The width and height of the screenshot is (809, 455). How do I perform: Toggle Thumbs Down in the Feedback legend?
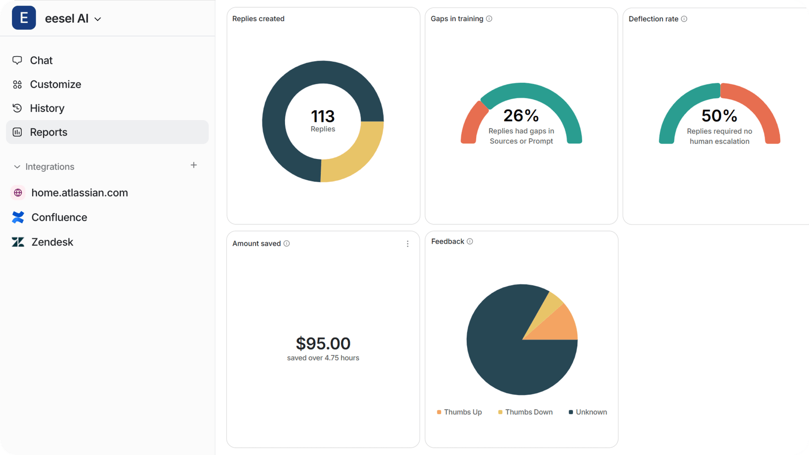coord(525,412)
